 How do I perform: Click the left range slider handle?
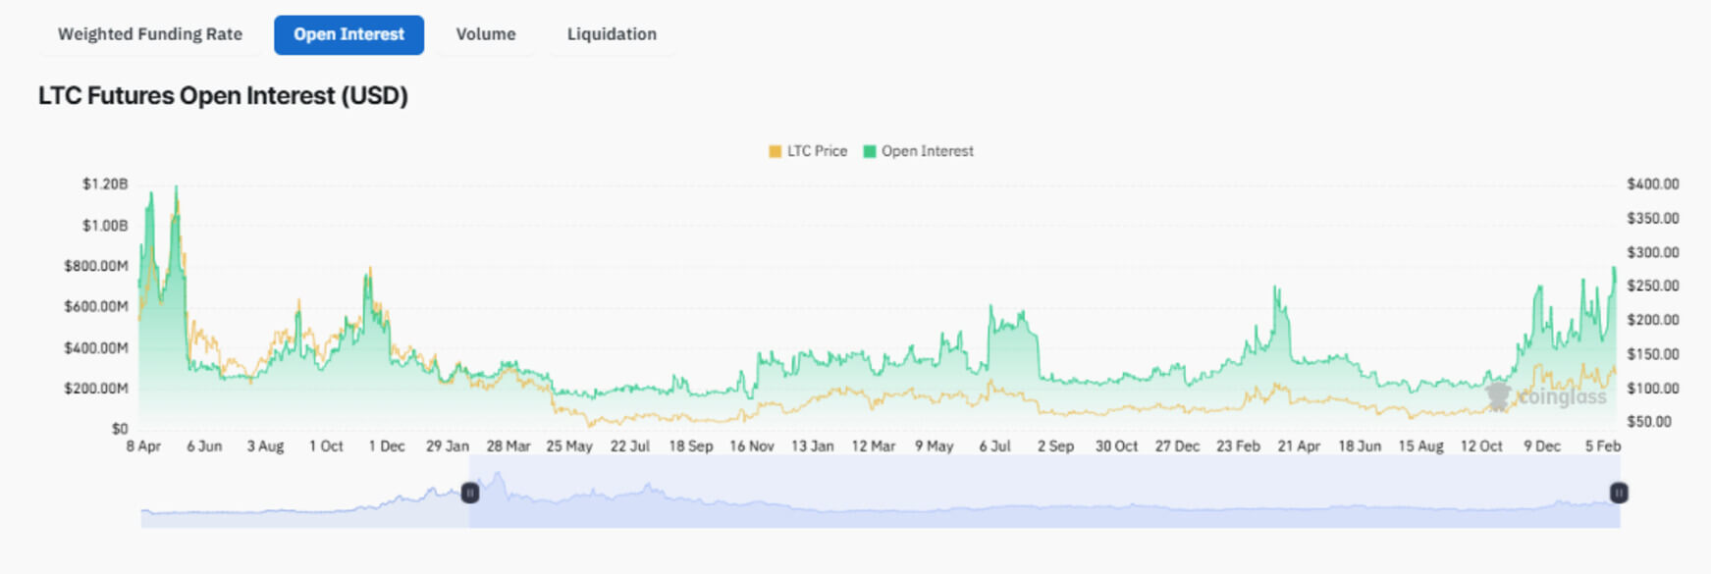pyautogui.click(x=470, y=493)
